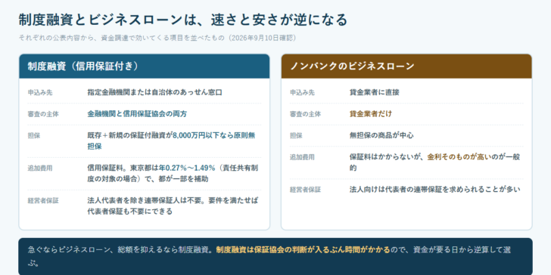Click '審査の主体' label in 制度融資 card
This screenshot has width=551, height=275.
[x=43, y=114]
